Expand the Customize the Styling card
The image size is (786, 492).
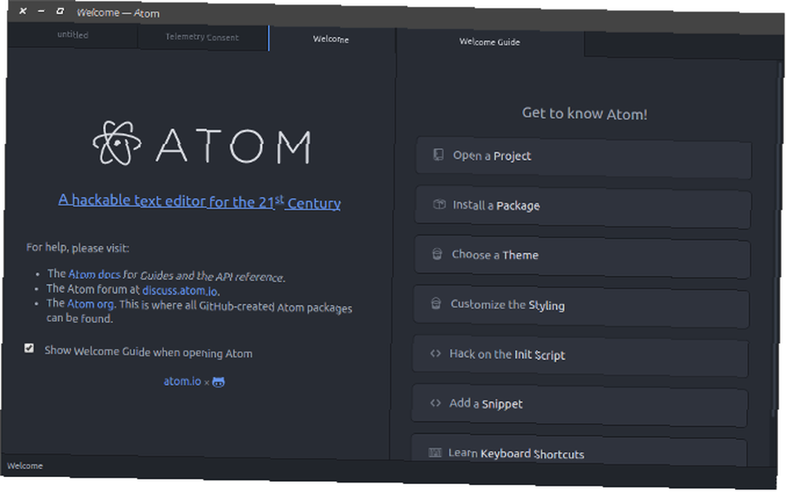[x=581, y=307]
